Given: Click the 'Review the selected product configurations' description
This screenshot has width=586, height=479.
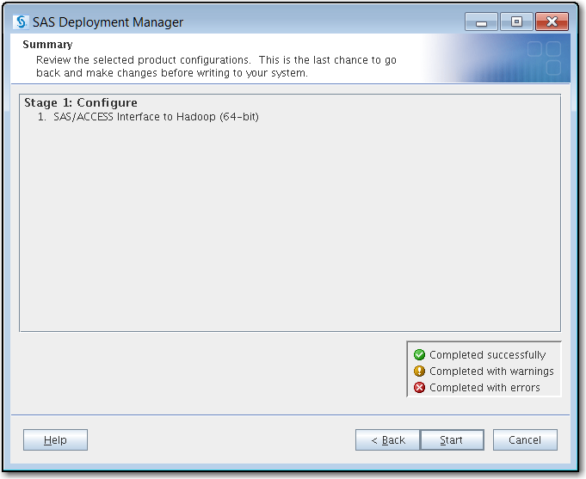Looking at the screenshot, I should coord(216,66).
